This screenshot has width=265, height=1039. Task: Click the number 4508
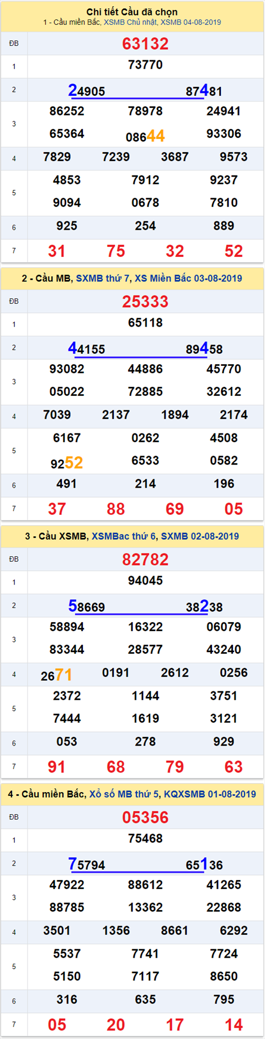click(x=224, y=438)
